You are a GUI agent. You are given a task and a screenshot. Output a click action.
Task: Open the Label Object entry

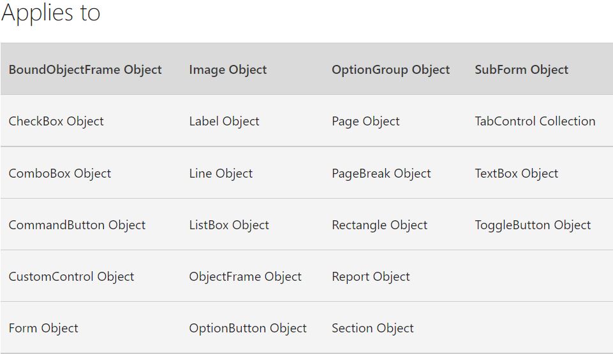[x=224, y=122]
